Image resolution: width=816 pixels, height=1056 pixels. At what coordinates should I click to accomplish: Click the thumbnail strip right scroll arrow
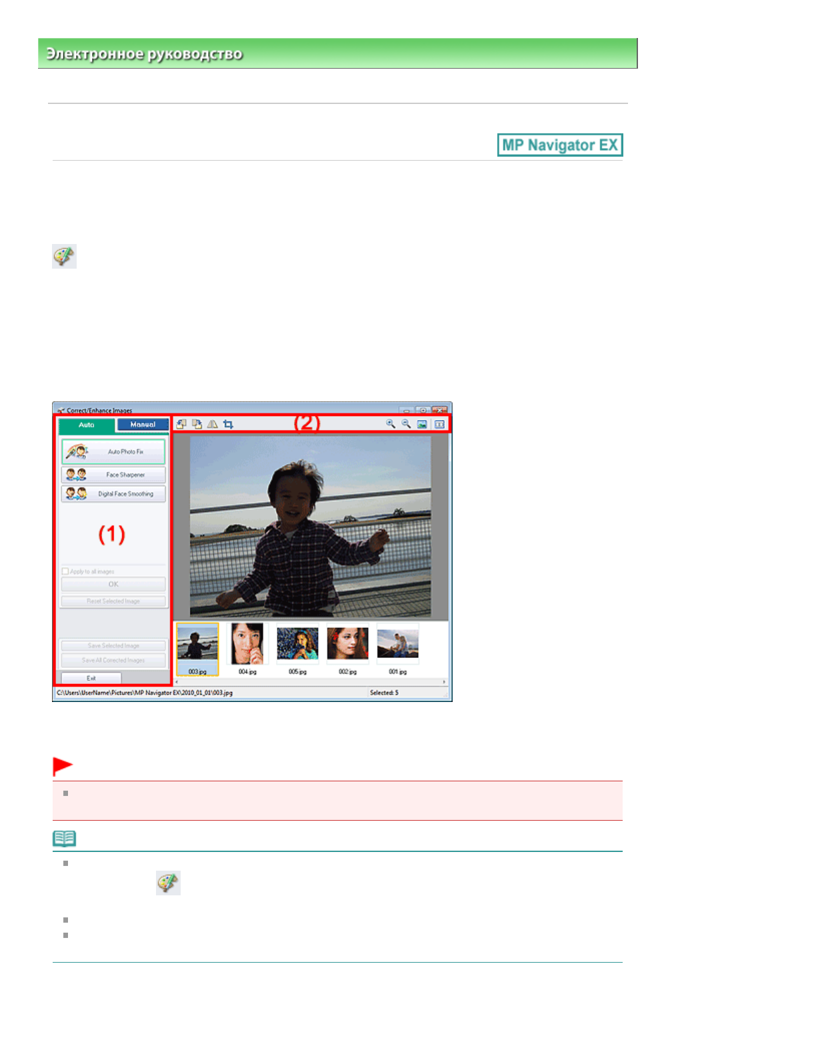[x=444, y=682]
